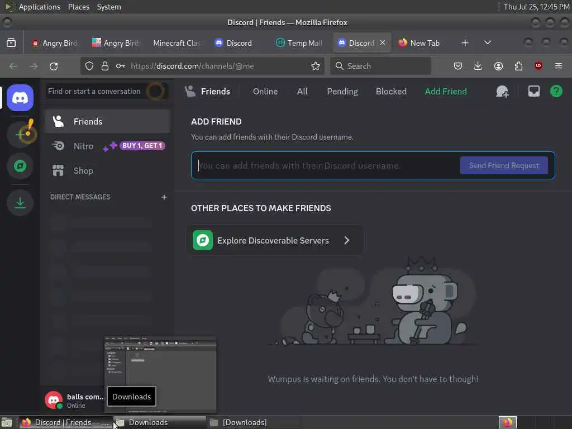Open the Extensions puzzle icon
Screen dimensions: 572x429
click(x=518, y=66)
